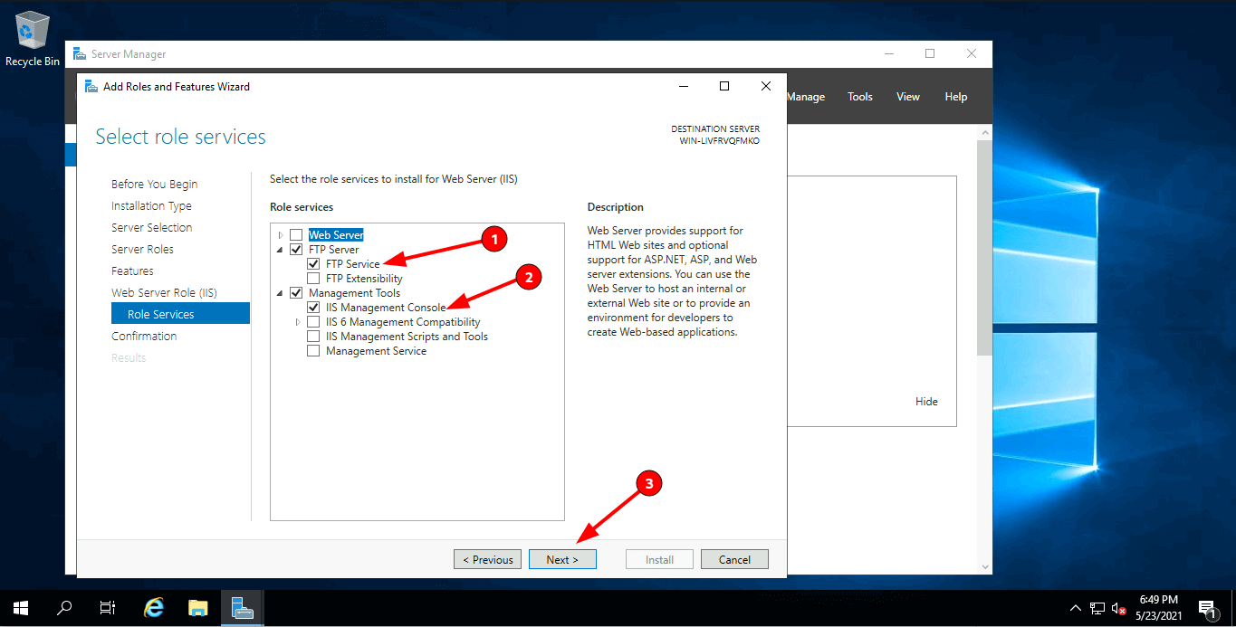1236x627 pixels.
Task: Open the taskbar clock showing 6:49 PM
Action: click(x=1160, y=608)
